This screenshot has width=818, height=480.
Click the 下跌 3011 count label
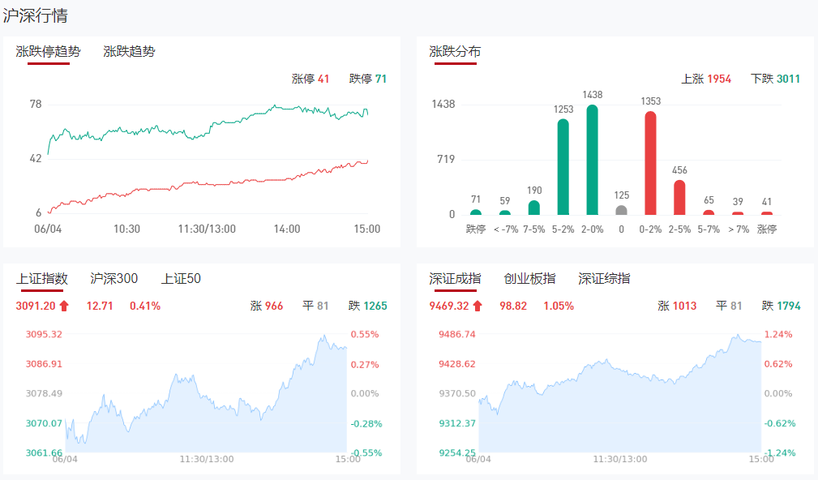[x=775, y=79]
